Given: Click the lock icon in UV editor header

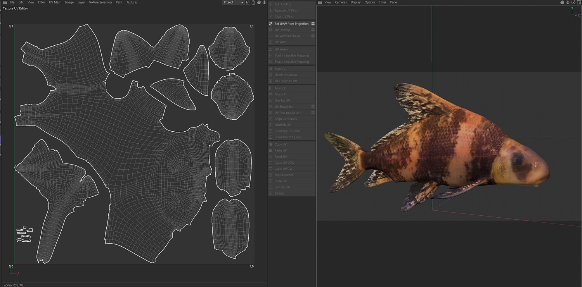Looking at the screenshot, I should tap(253, 2).
